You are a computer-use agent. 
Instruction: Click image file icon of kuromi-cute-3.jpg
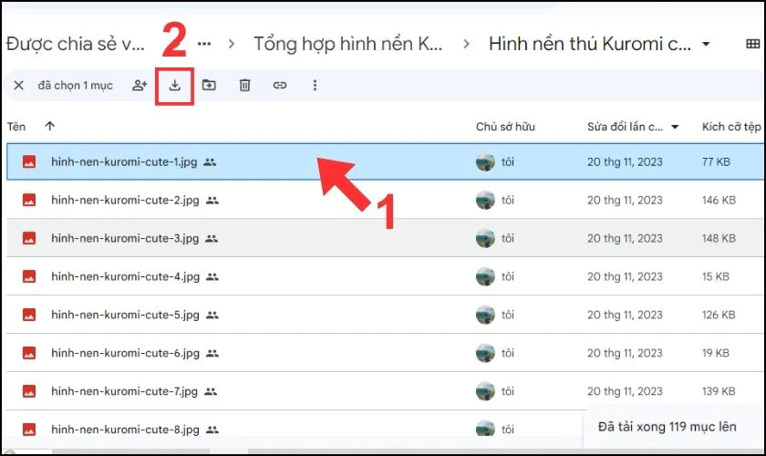click(29, 238)
